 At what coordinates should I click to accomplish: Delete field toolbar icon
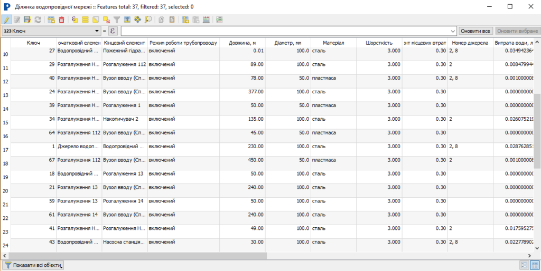(x=195, y=20)
